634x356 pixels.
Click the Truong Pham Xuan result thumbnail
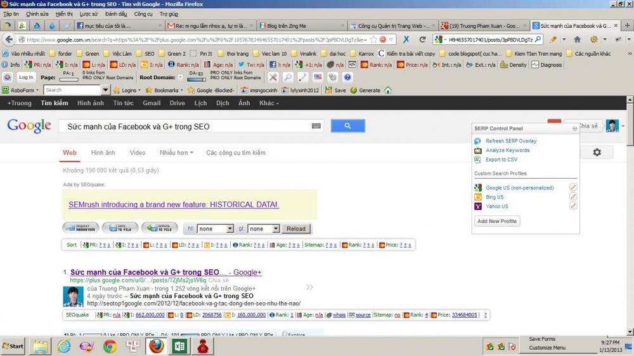(x=73, y=296)
